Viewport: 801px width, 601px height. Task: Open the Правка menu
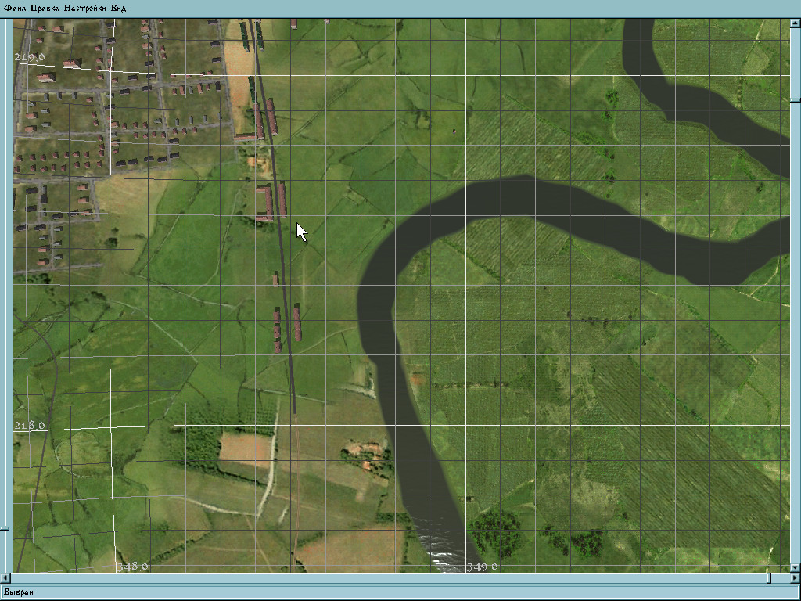click(x=45, y=8)
